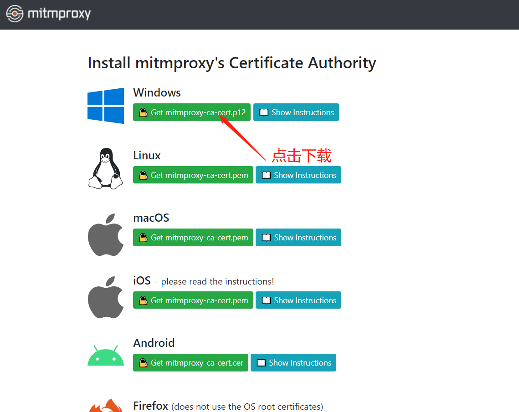The width and height of the screenshot is (519, 412).
Task: Get mitmproxy-ca-cert.pem for iOS
Action: (x=193, y=300)
